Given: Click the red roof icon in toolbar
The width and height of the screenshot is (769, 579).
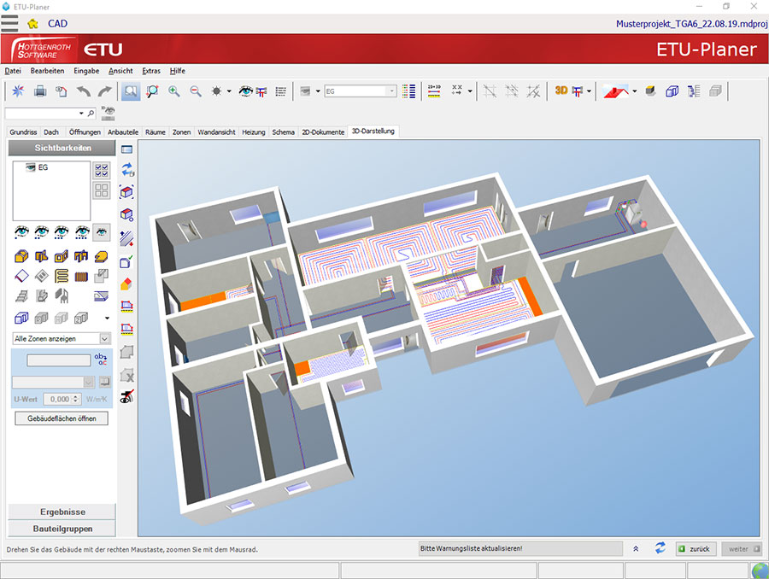Looking at the screenshot, I should pyautogui.click(x=616, y=91).
